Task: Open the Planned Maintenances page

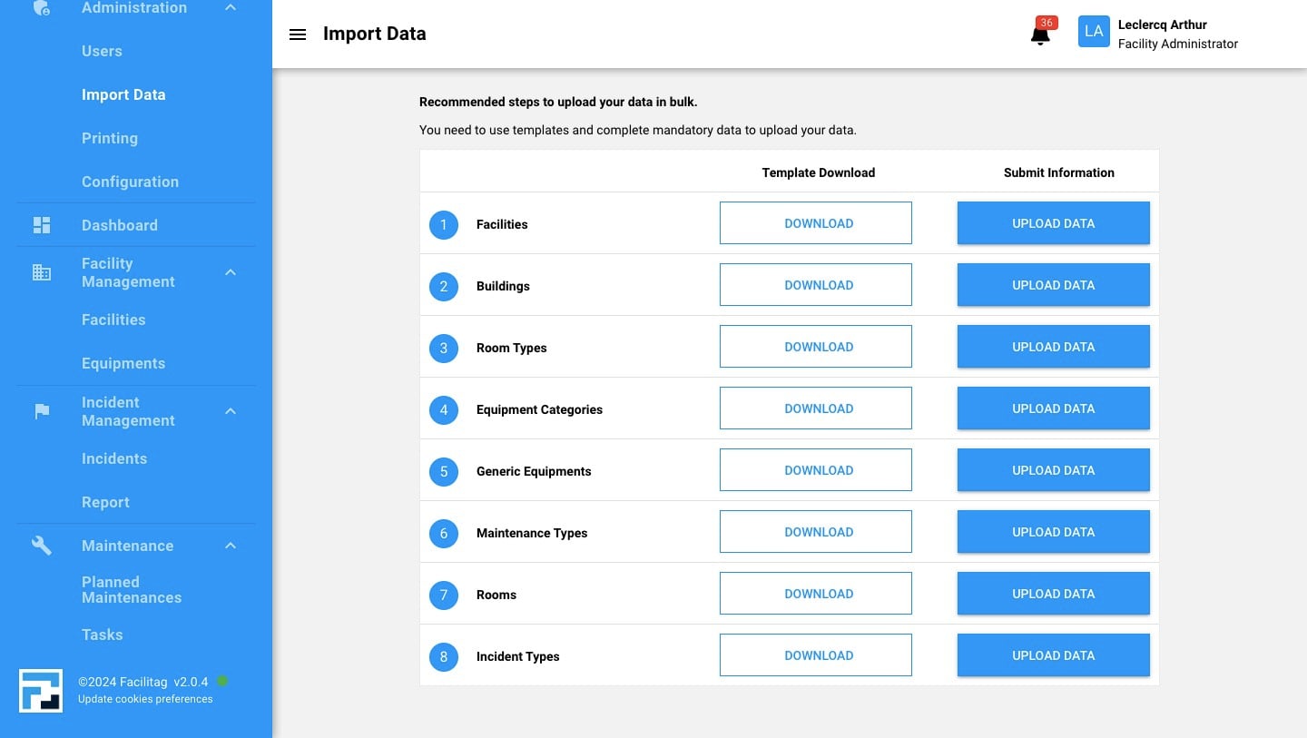Action: (132, 589)
